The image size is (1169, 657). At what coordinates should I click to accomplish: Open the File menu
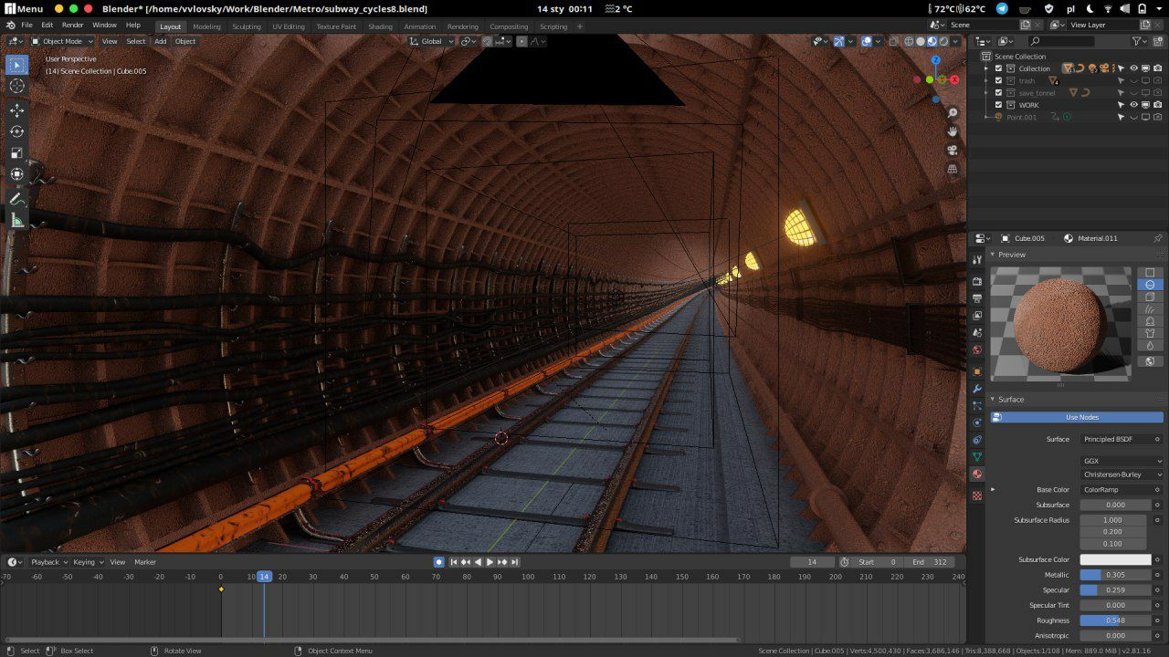pos(26,26)
